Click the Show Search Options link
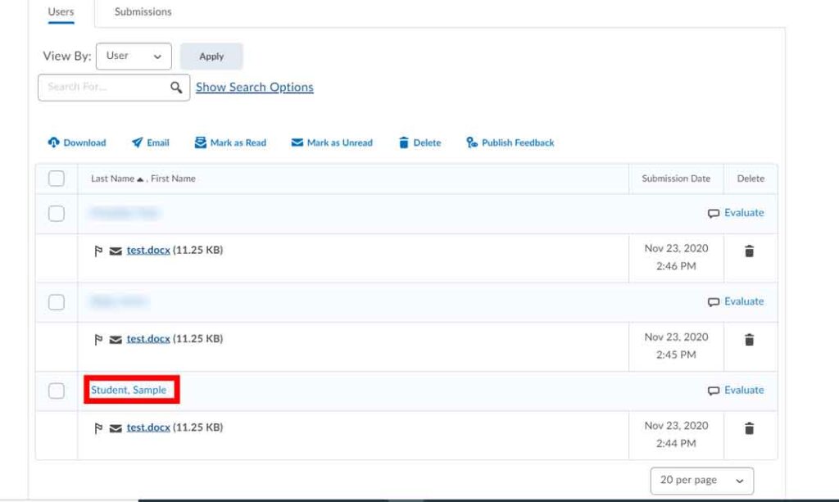839x502 pixels. click(254, 87)
